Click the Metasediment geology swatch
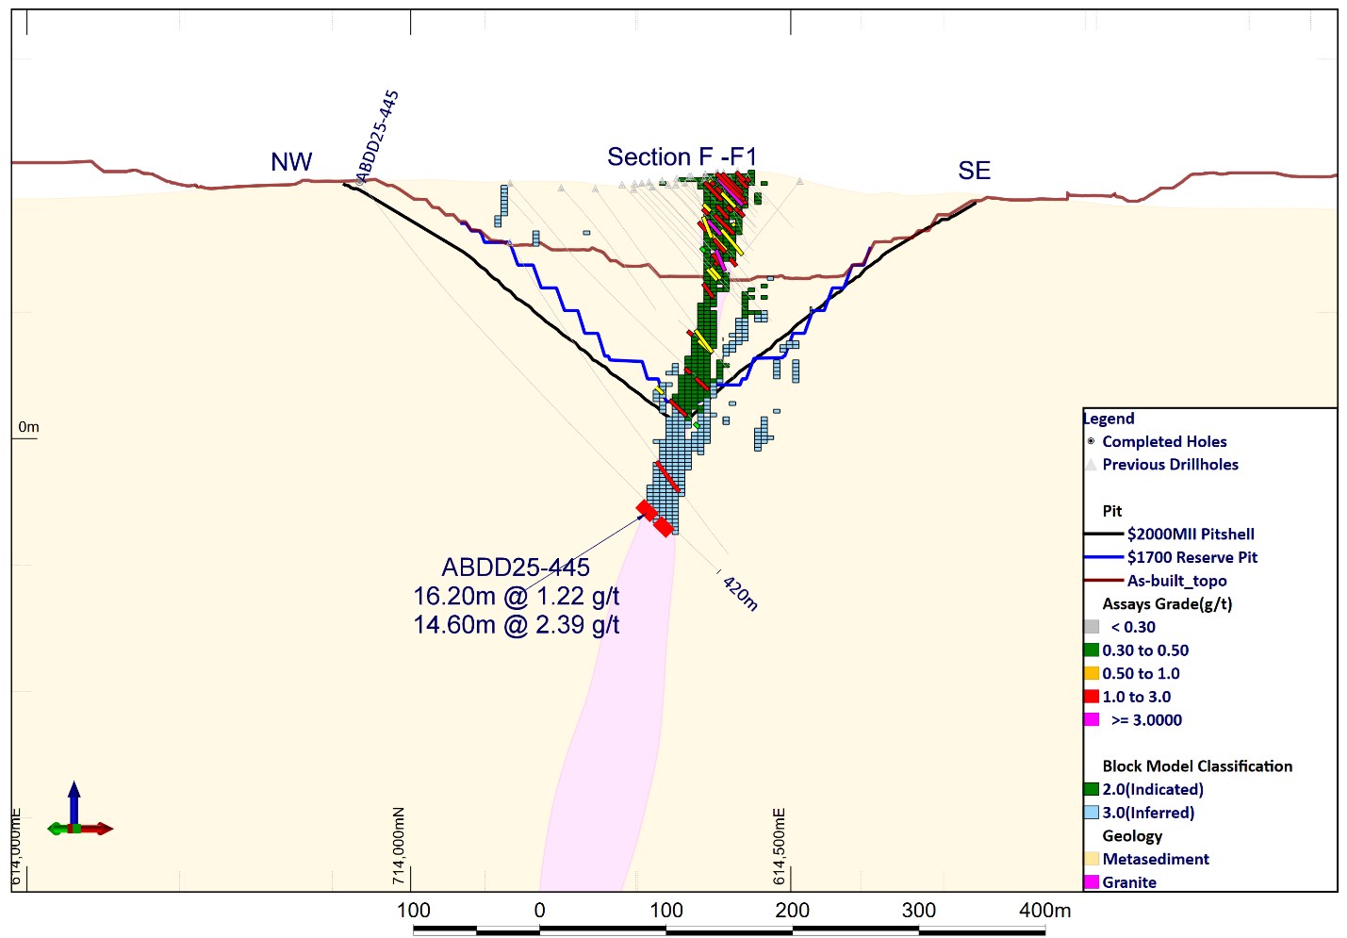The image size is (1347, 938). tap(1092, 859)
